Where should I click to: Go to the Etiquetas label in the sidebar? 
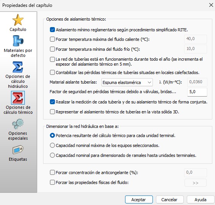pyautogui.click(x=18, y=159)
